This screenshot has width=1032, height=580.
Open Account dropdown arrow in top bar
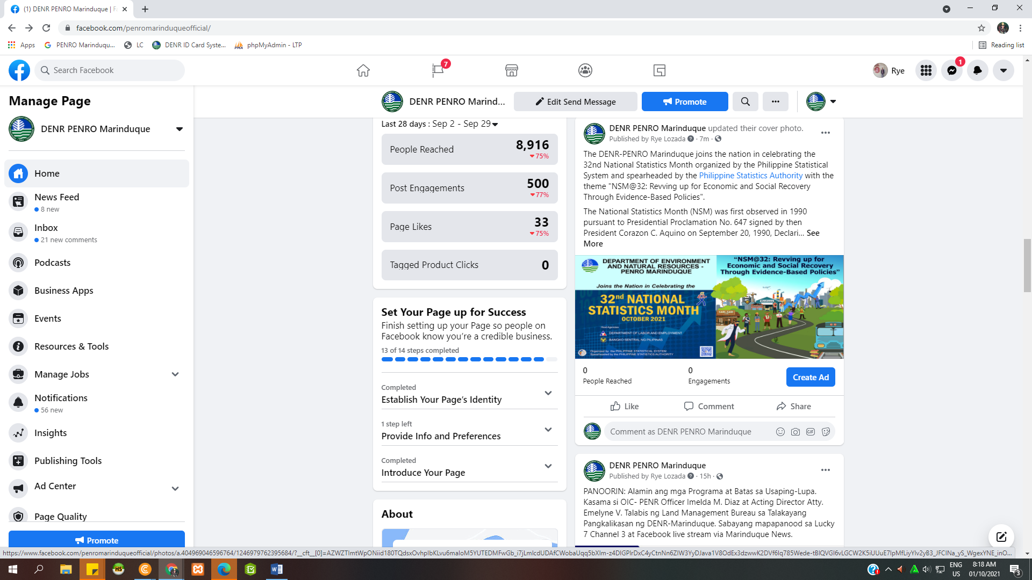(1003, 70)
